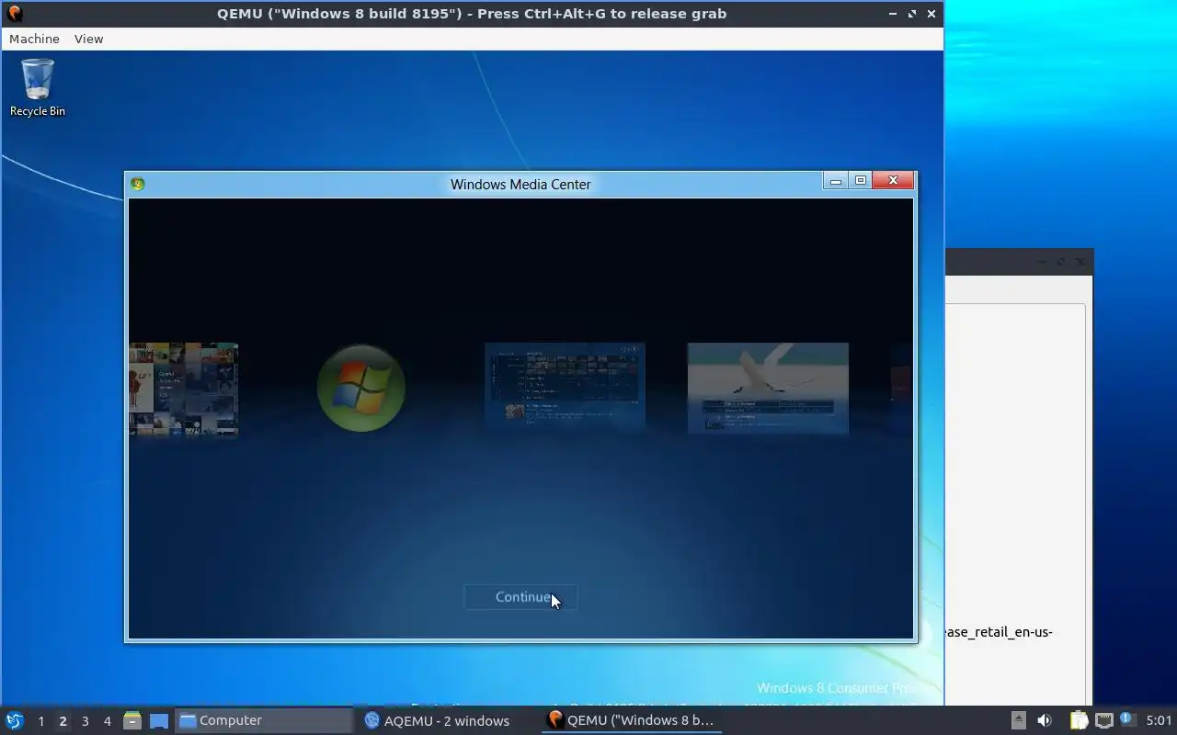The image size is (1177, 735).
Task: Switch to virtual desktop 4
Action: [107, 721]
